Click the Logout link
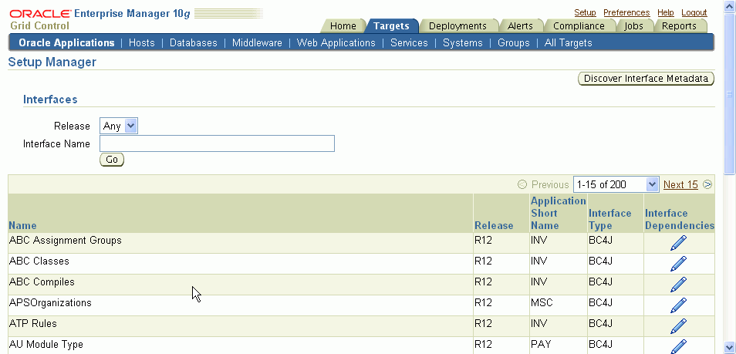This screenshot has height=354, width=736. pos(694,12)
